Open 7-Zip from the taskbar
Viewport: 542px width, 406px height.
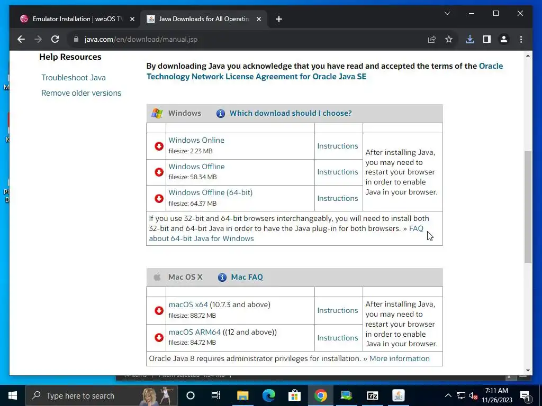tap(372, 395)
